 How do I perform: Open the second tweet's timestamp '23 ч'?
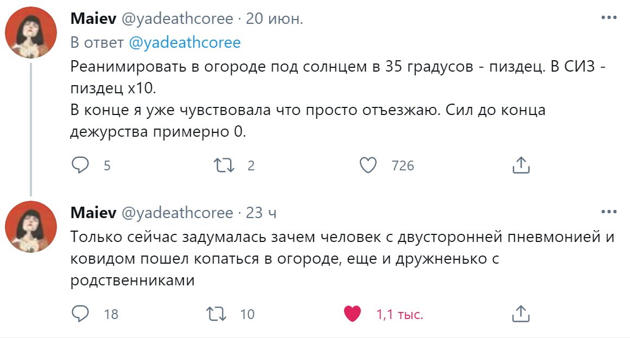click(x=261, y=213)
